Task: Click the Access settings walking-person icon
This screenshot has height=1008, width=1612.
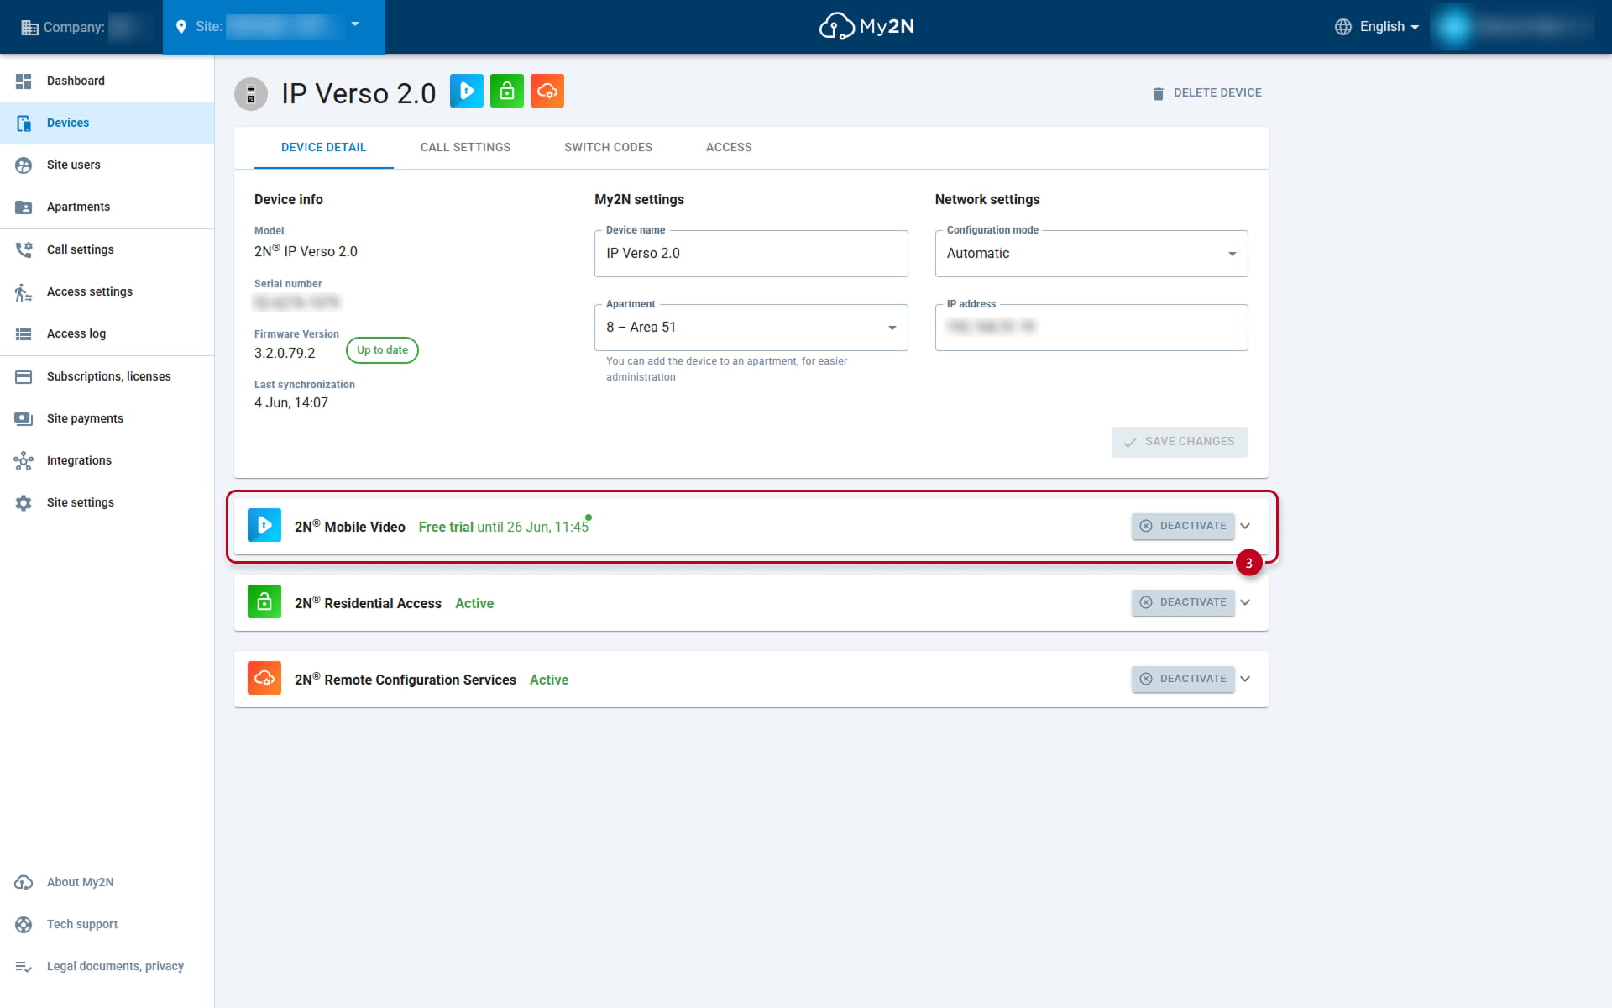Action: (x=24, y=291)
